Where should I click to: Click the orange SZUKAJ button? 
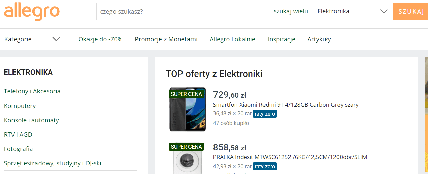[410, 11]
